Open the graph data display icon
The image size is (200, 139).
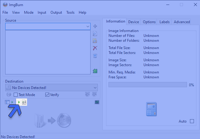97,102
